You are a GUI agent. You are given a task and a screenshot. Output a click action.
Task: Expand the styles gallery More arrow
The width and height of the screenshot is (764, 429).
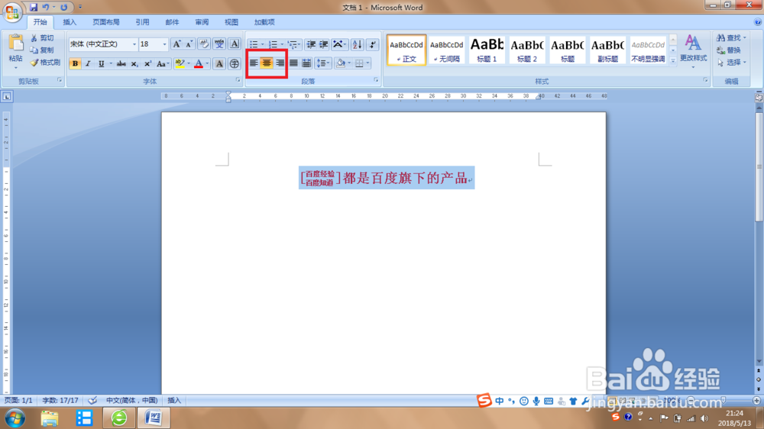coord(673,61)
